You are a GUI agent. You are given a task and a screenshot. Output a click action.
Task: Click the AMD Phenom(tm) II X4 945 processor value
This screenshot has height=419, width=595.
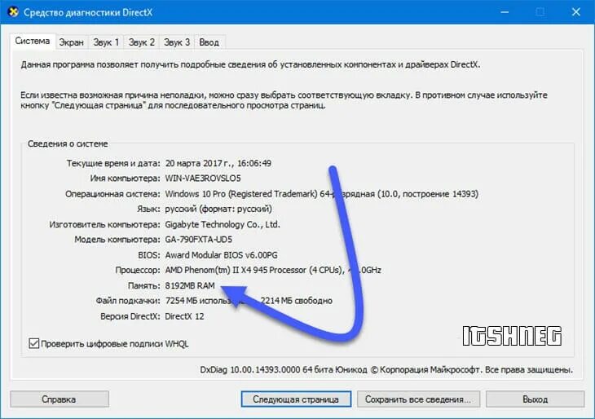[273, 270]
